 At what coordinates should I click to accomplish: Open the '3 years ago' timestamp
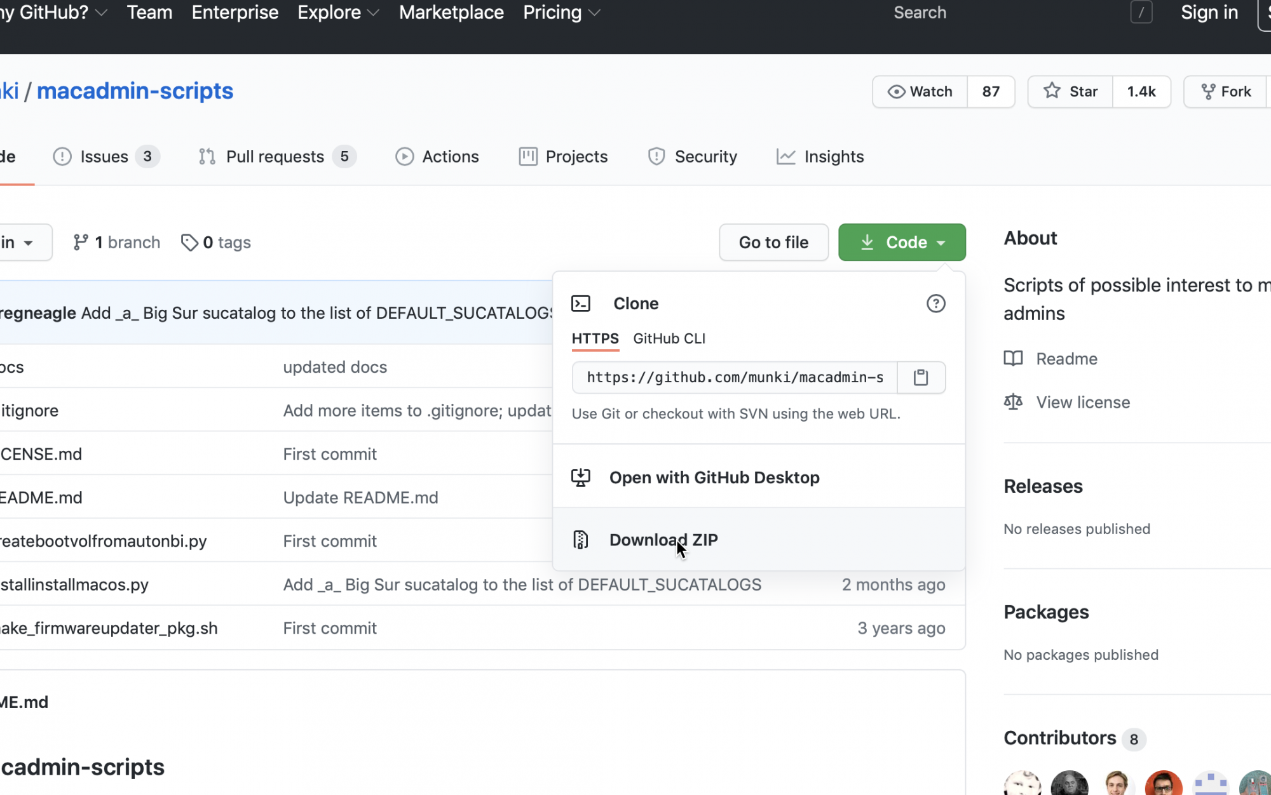click(901, 628)
